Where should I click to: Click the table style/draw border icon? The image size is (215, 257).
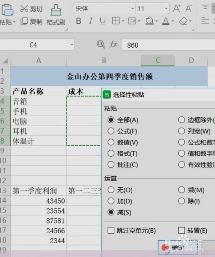[x=132, y=21]
